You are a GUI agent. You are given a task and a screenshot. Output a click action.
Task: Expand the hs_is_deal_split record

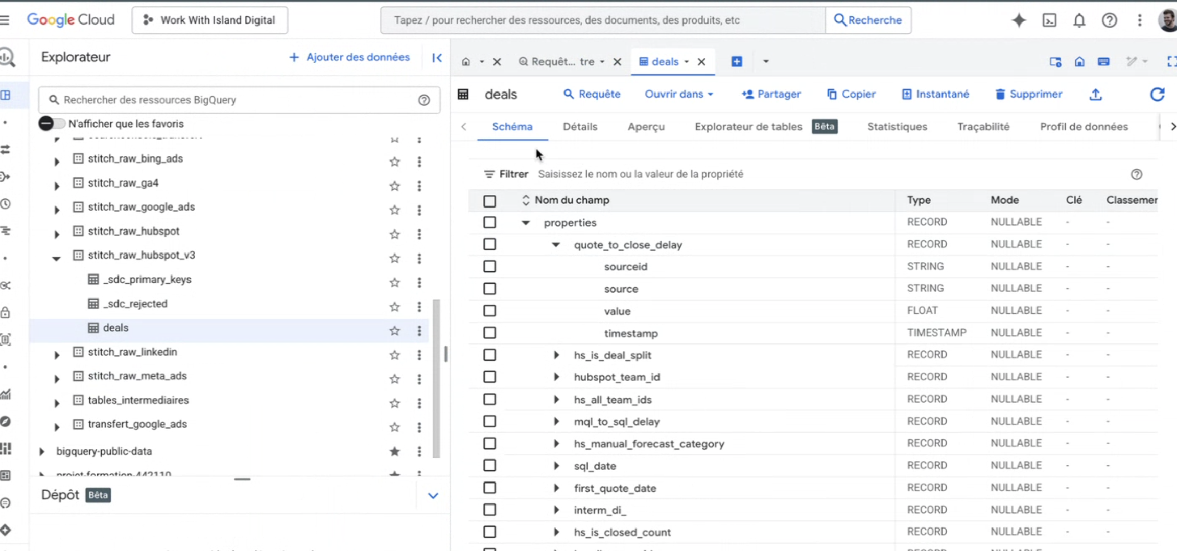coord(556,355)
